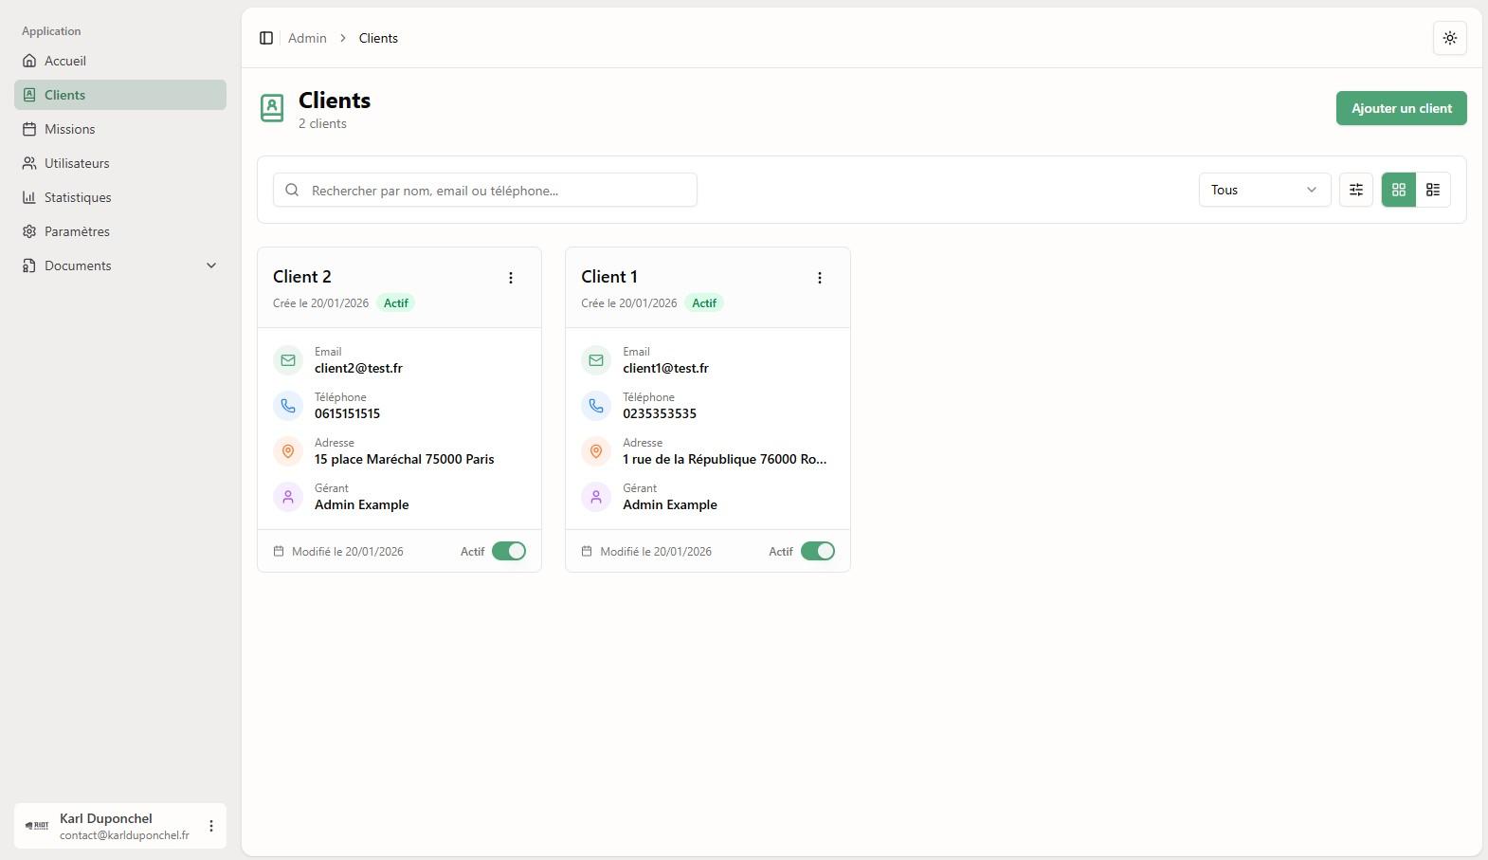Click the Admin breadcrumb link
The height and width of the screenshot is (860, 1488).
tap(307, 38)
